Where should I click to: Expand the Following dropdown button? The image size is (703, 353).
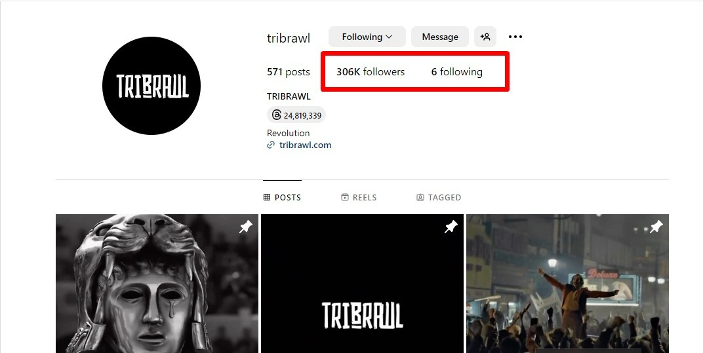point(367,37)
